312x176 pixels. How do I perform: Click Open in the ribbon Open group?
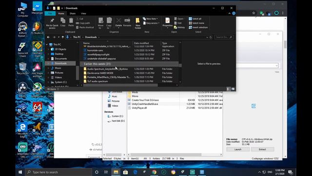pos(179,19)
